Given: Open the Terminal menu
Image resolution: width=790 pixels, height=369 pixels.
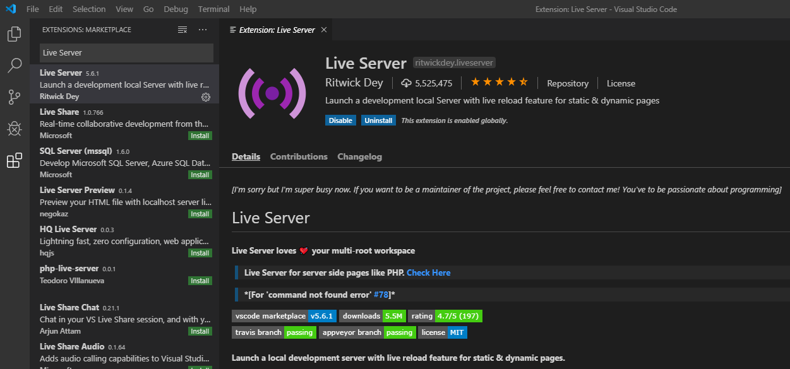Looking at the screenshot, I should click(x=214, y=9).
